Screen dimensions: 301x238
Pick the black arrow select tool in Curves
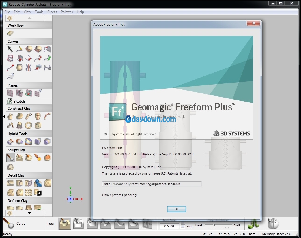tap(10, 49)
